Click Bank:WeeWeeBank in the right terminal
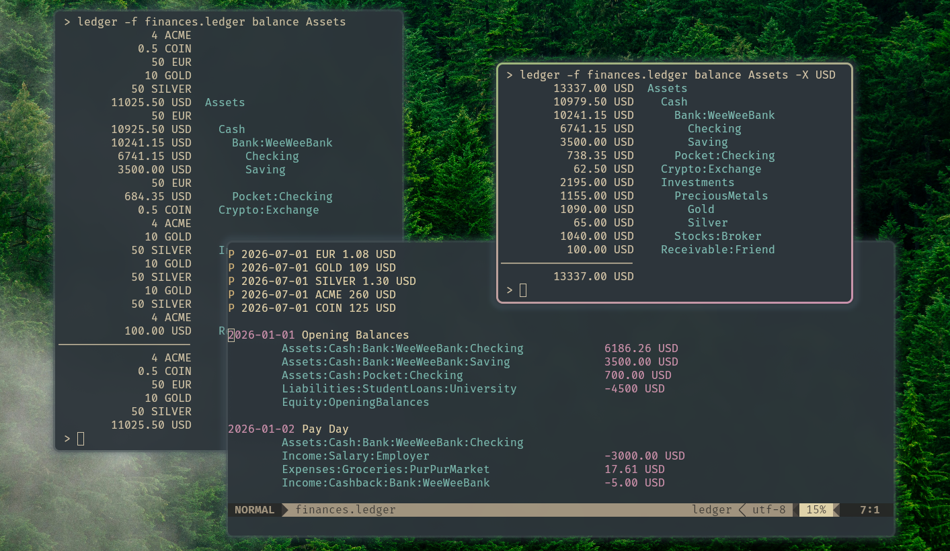The width and height of the screenshot is (950, 551). click(x=725, y=115)
